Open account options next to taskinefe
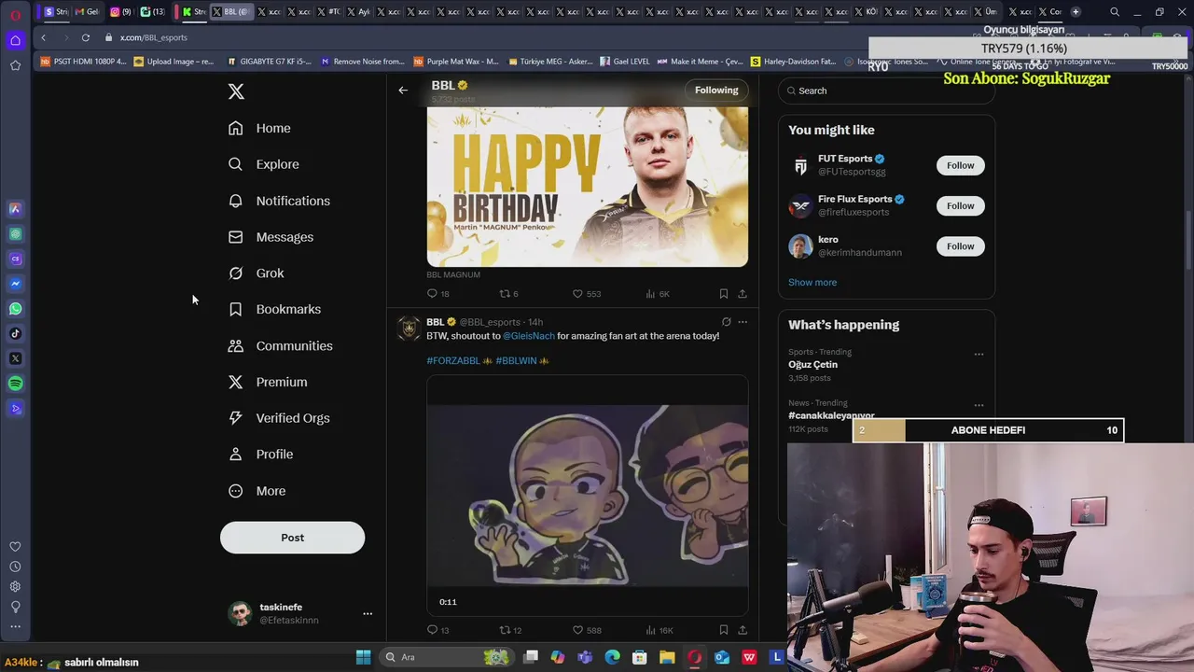 point(368,613)
